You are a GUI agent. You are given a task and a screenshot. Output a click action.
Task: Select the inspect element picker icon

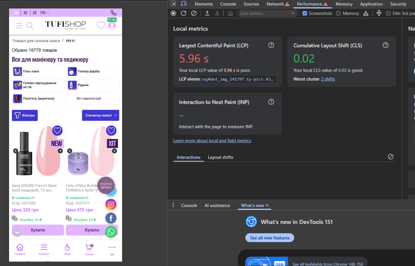[x=173, y=4]
